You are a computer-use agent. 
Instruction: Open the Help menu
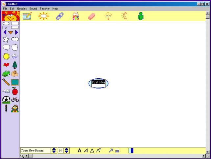(55, 9)
